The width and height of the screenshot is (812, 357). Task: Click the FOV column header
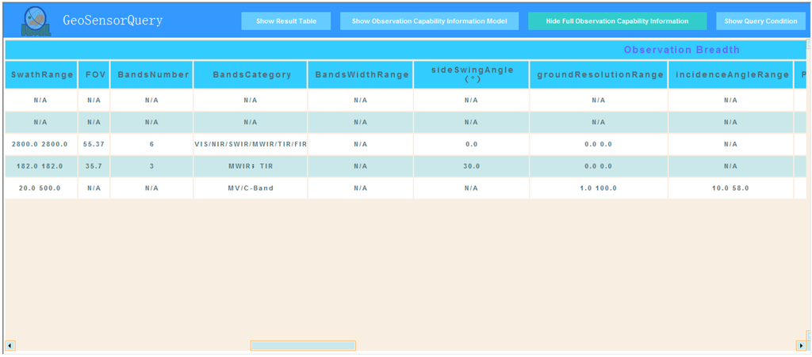coord(95,75)
